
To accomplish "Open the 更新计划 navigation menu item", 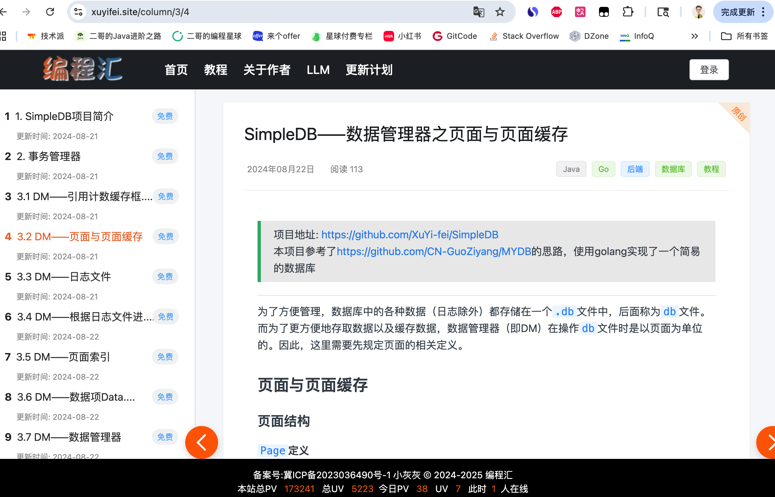I will point(369,70).
